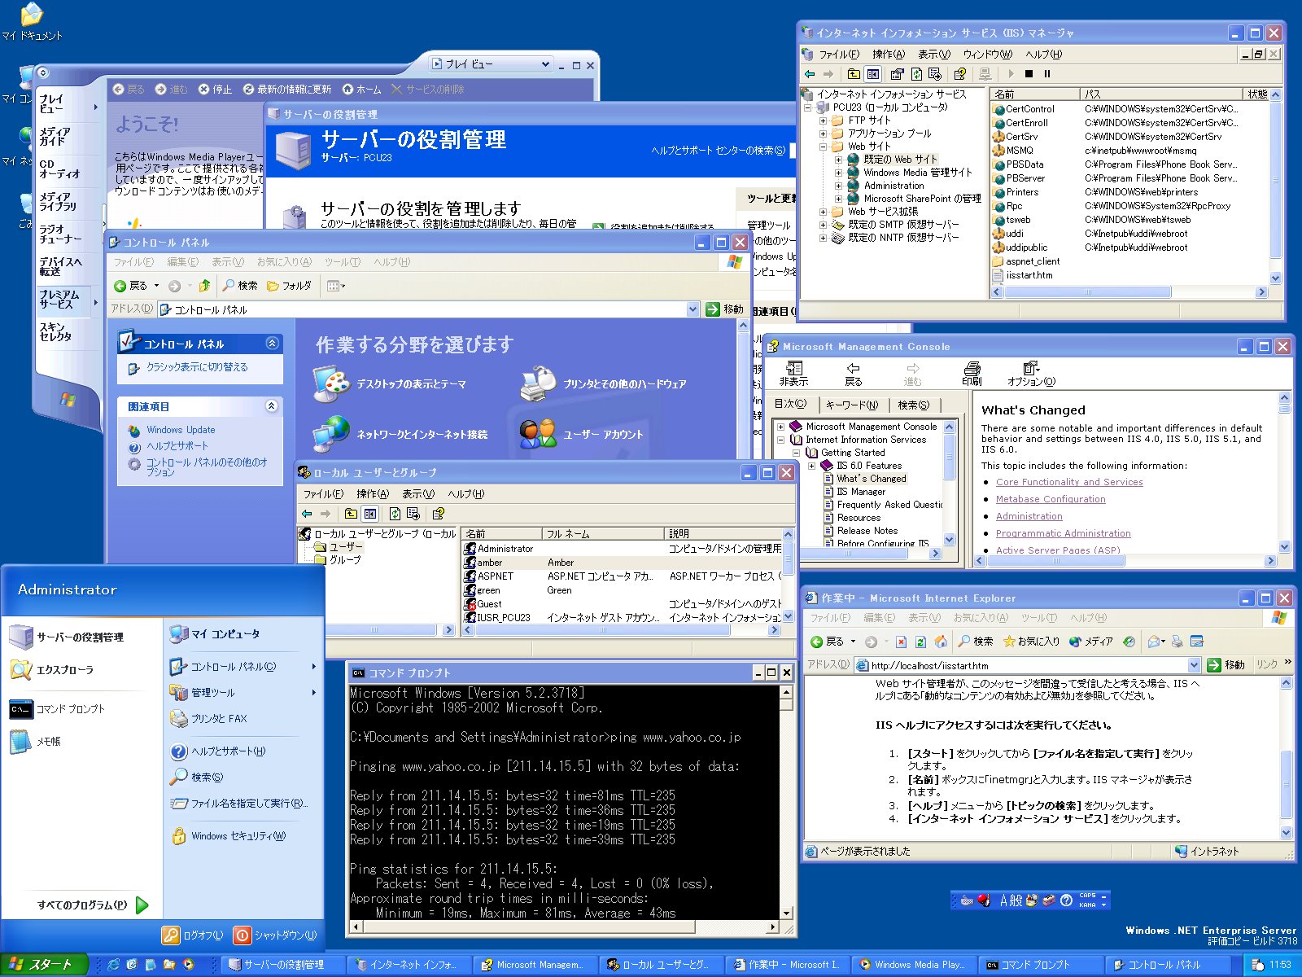Select CertControl entry in IIS Manager list

(1029, 109)
